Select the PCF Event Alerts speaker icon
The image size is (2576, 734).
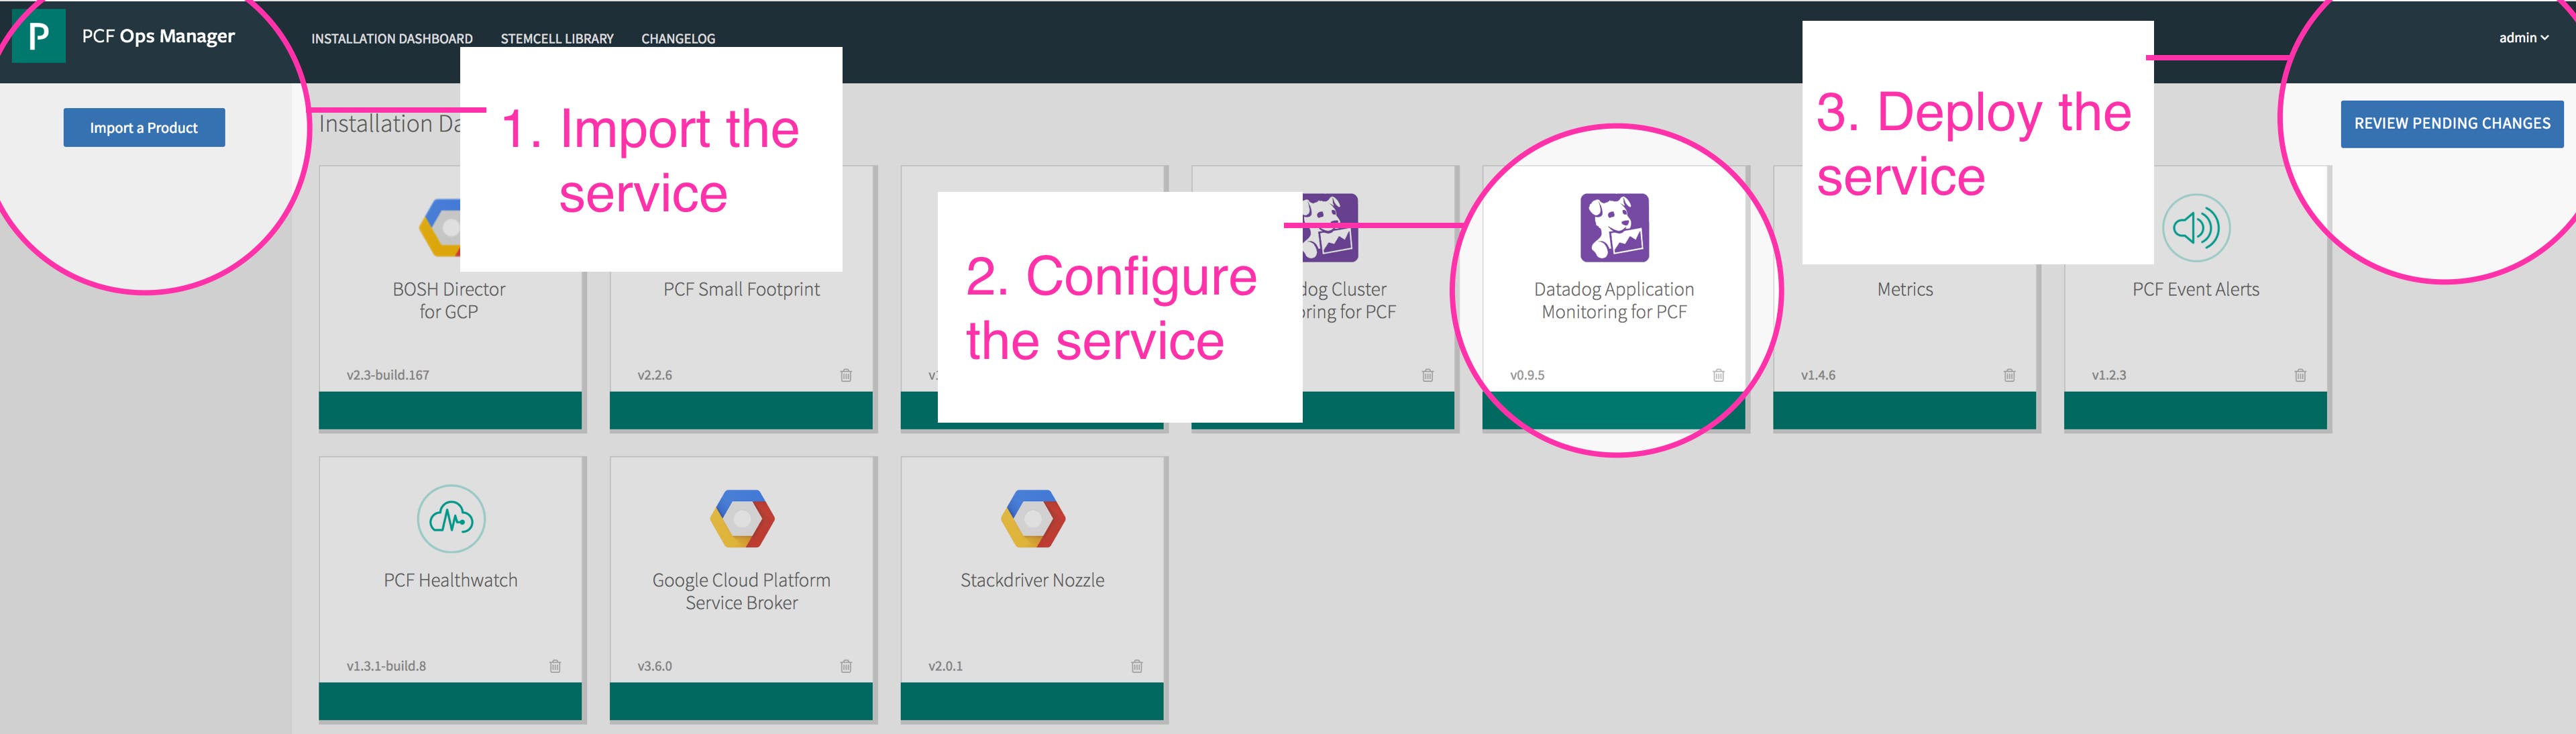coord(2194,228)
